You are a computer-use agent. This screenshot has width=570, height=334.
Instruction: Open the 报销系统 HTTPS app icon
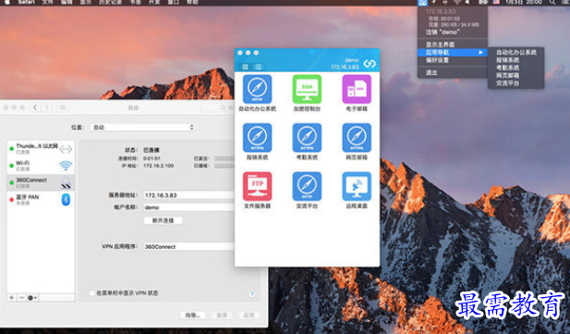pos(258,138)
